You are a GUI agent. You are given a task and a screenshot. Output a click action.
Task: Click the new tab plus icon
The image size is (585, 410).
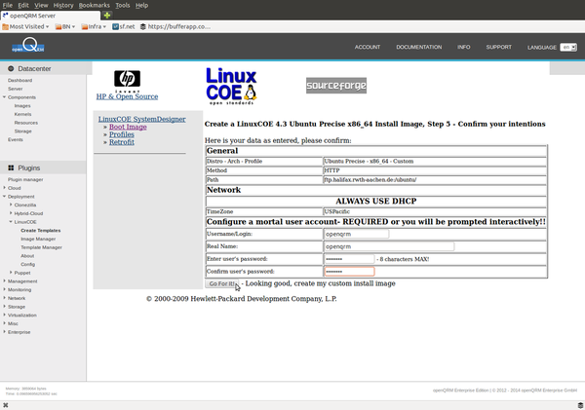[x=107, y=16]
